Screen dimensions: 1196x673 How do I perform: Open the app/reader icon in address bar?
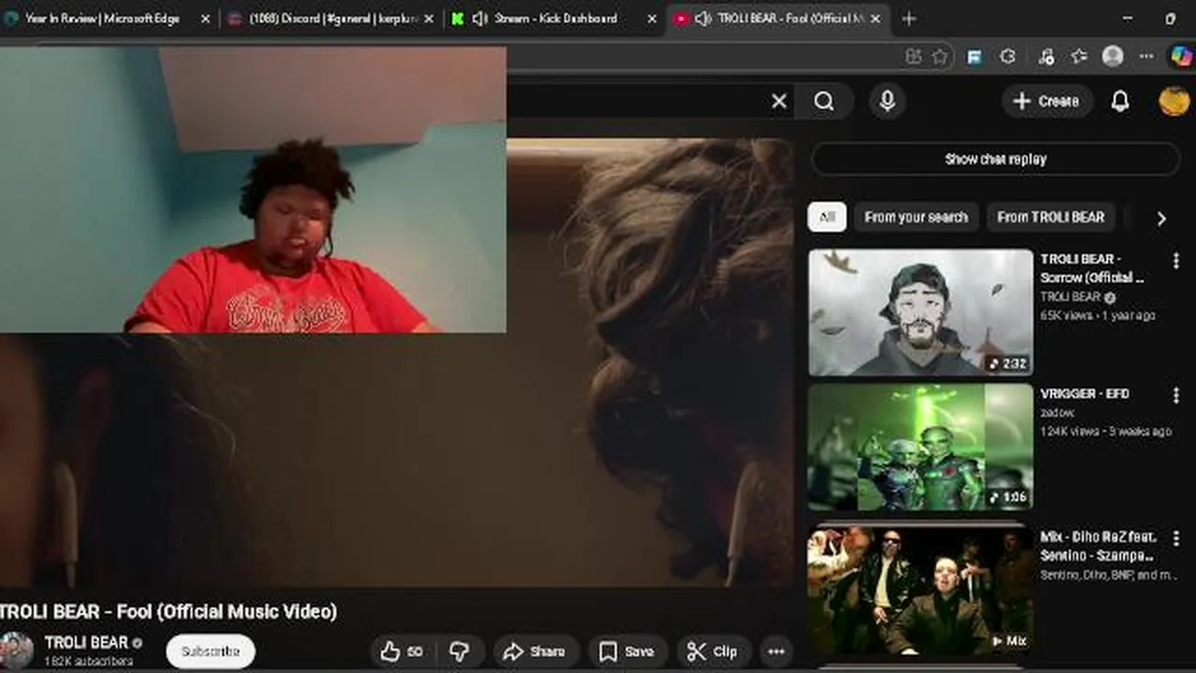(x=914, y=56)
